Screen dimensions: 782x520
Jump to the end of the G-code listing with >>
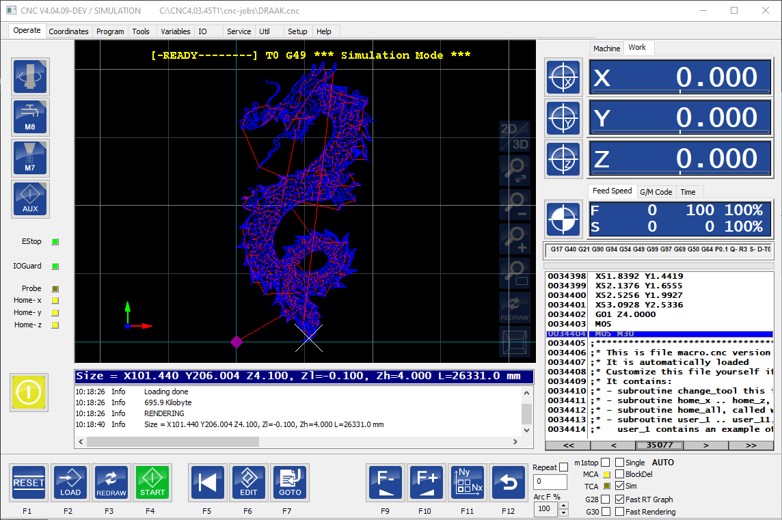point(751,446)
